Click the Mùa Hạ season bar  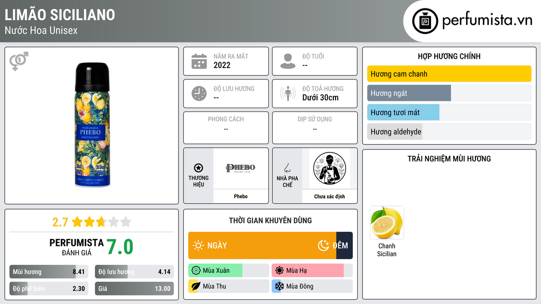pyautogui.click(x=312, y=271)
